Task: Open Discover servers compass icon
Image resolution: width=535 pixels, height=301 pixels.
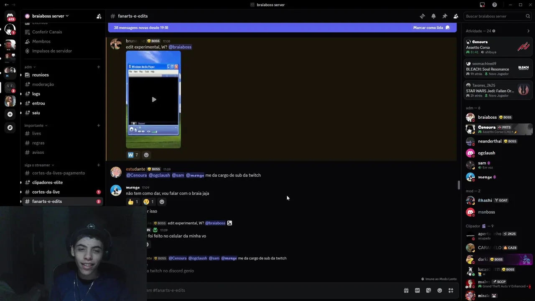Action: (x=10, y=128)
